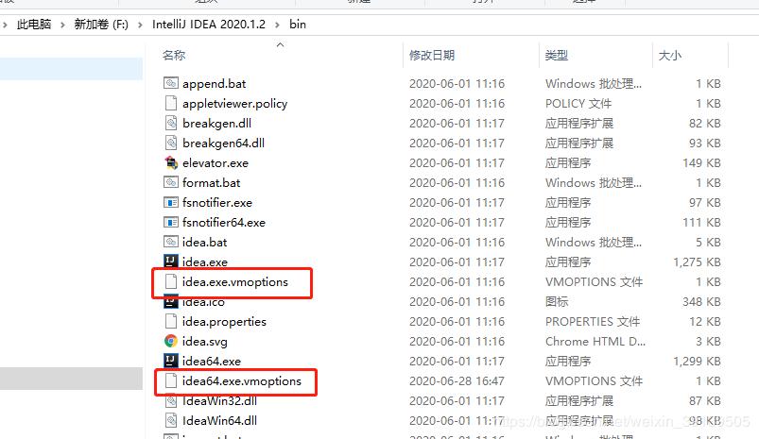Expand the chevron after 新加卷 (F:)
This screenshot has height=439, width=759.
coord(140,25)
